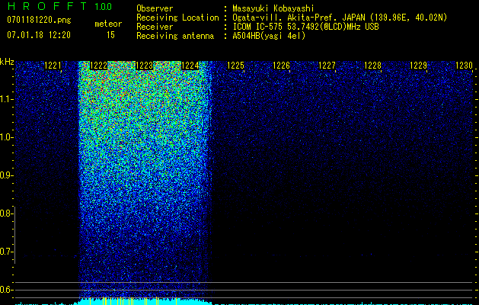Screen dimensions: 479x305
Task: Click the 1224 time marker
Action: [190, 66]
